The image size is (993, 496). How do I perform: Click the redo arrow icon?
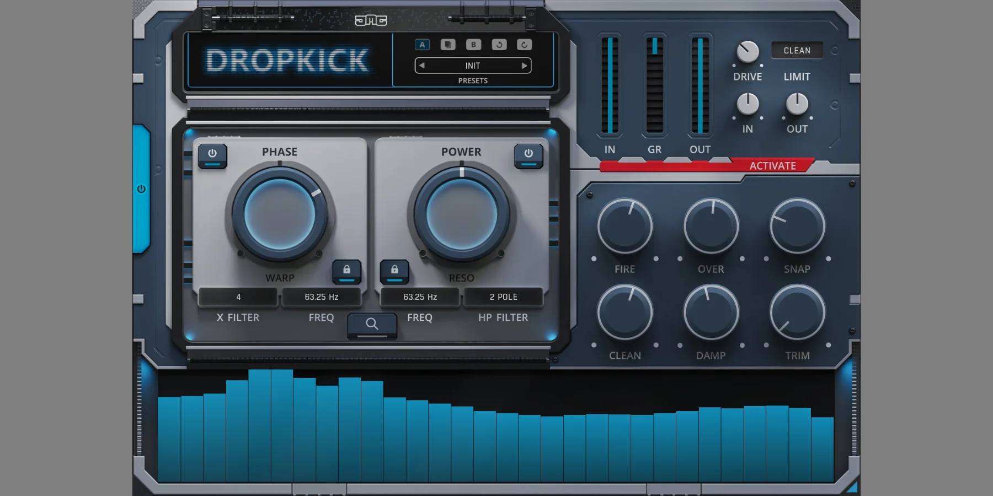[x=524, y=45]
